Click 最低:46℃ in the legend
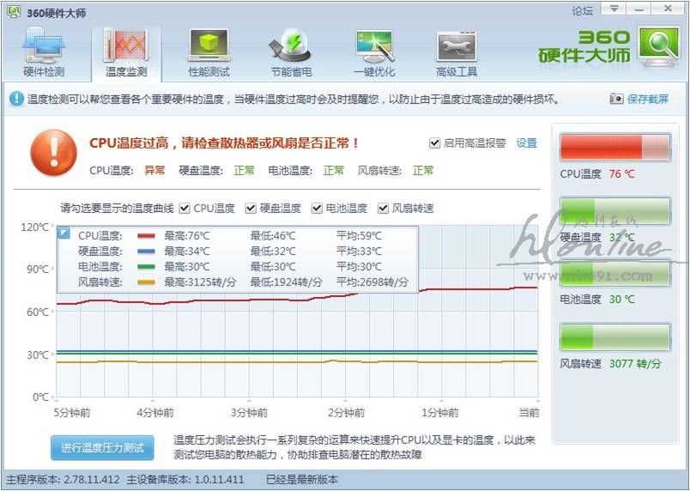690x491 pixels. pyautogui.click(x=273, y=236)
